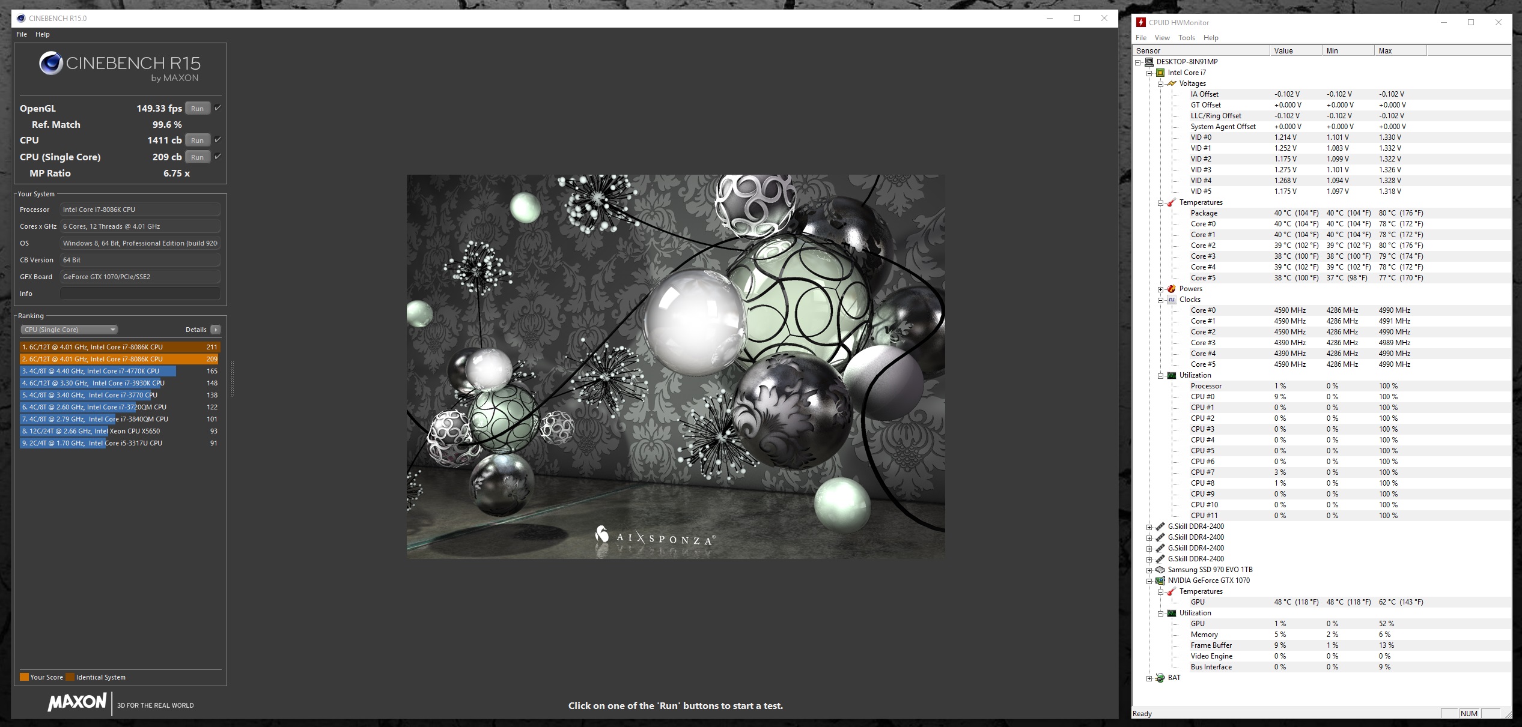Image resolution: width=1522 pixels, height=727 pixels.
Task: Open the Help menu in HWMonitor
Action: pyautogui.click(x=1211, y=38)
